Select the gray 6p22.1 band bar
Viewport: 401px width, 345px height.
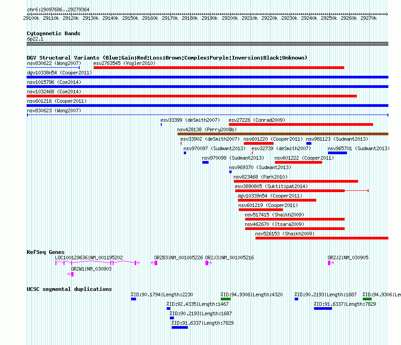(207, 44)
